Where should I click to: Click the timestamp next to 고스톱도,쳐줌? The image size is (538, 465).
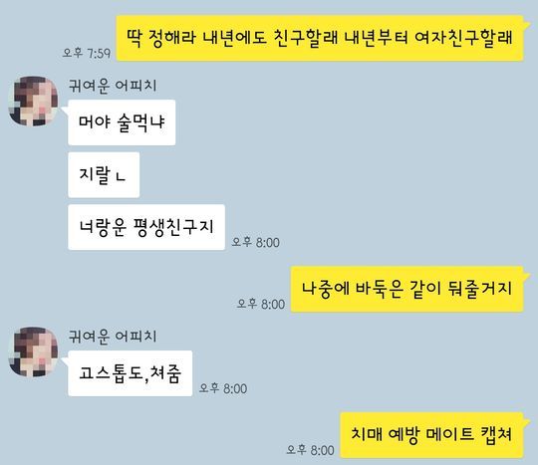pos(223,388)
